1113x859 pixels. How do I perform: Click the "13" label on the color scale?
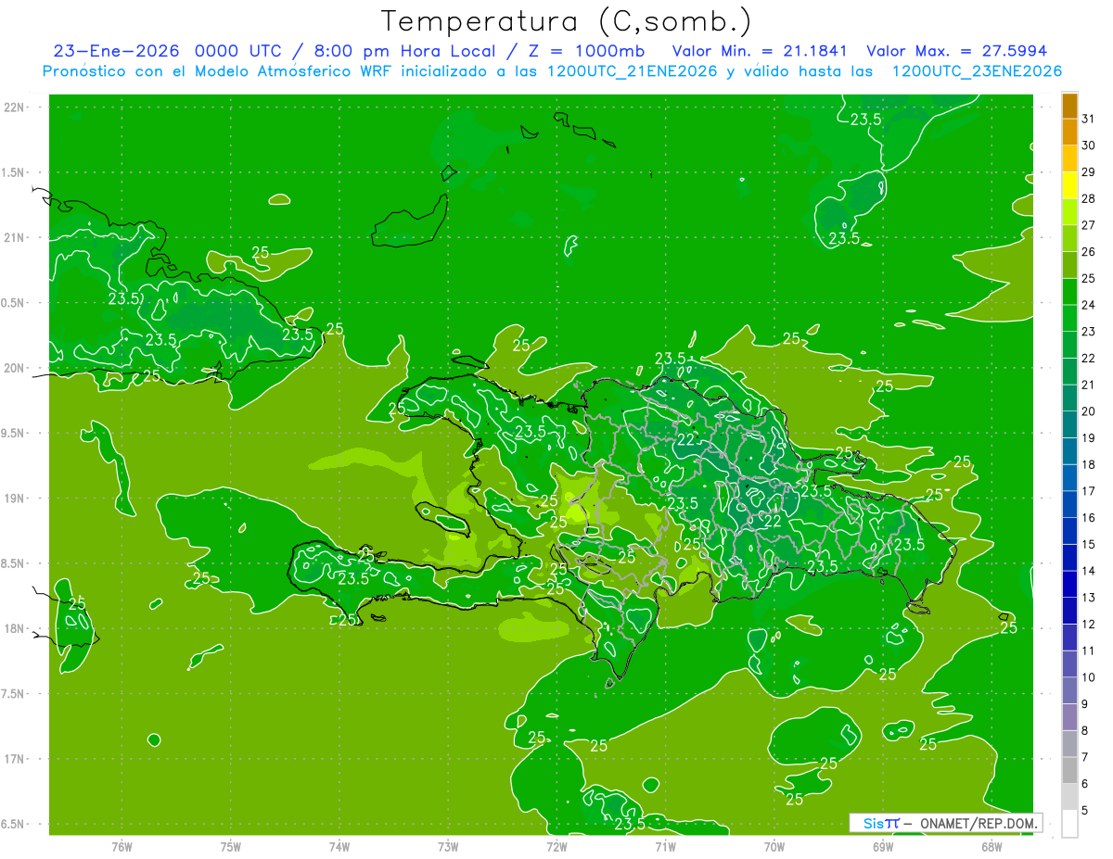1088,598
